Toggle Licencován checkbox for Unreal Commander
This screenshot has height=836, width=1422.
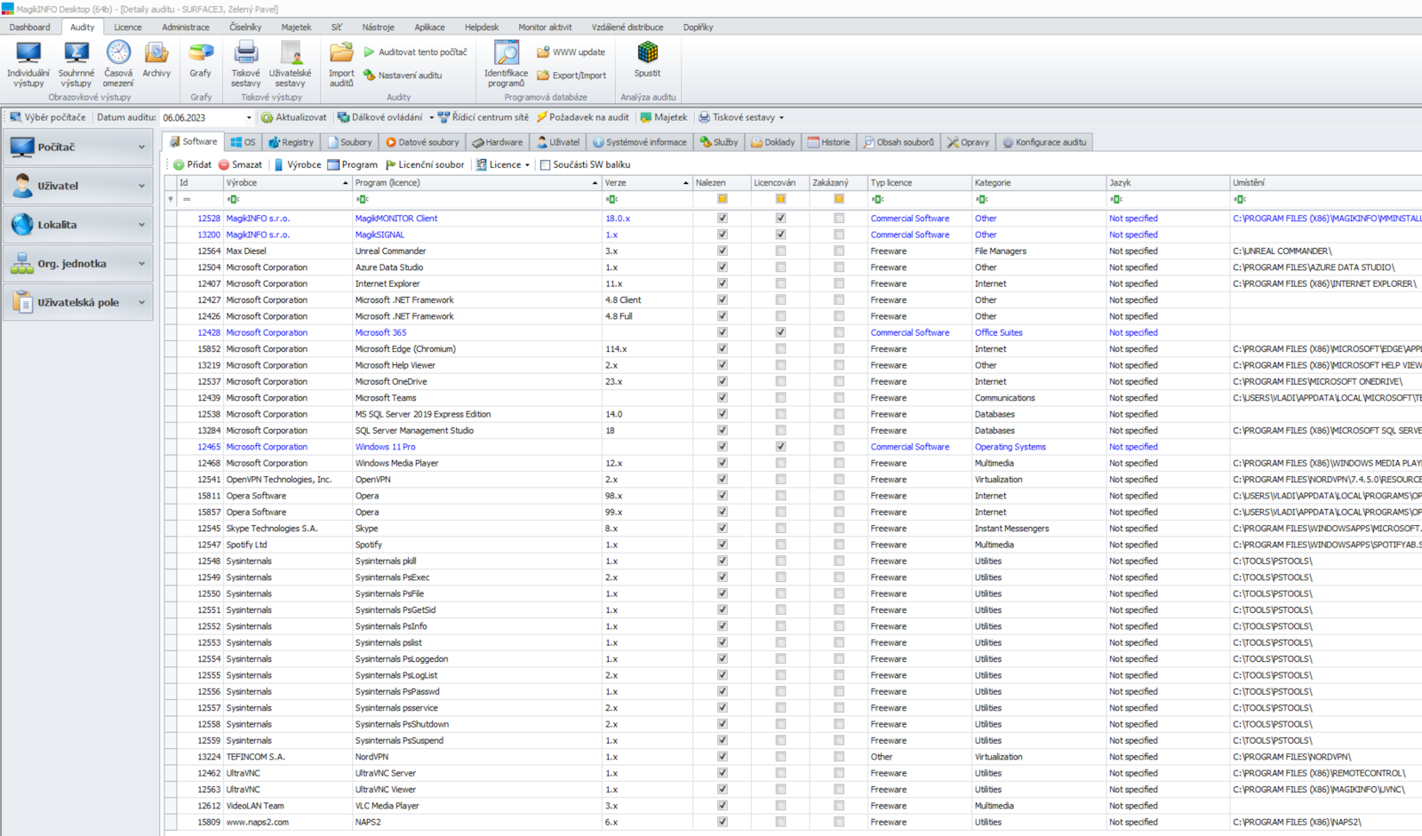point(780,251)
